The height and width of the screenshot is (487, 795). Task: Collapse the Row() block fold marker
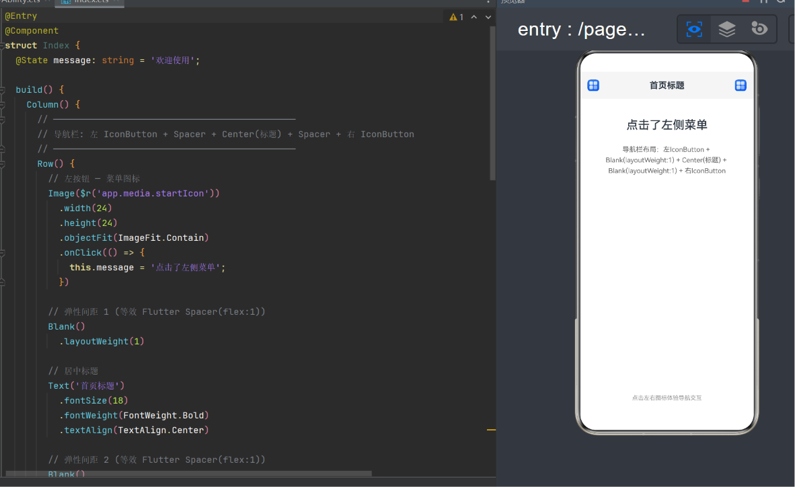pyautogui.click(x=2, y=164)
